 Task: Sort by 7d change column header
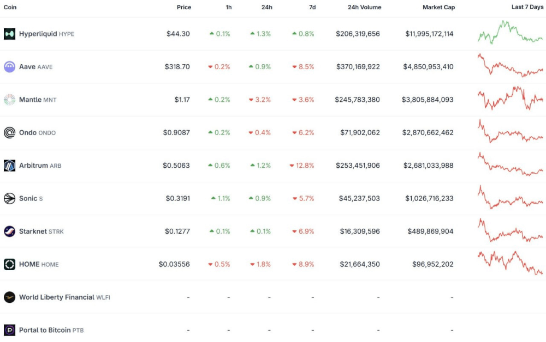(x=312, y=7)
